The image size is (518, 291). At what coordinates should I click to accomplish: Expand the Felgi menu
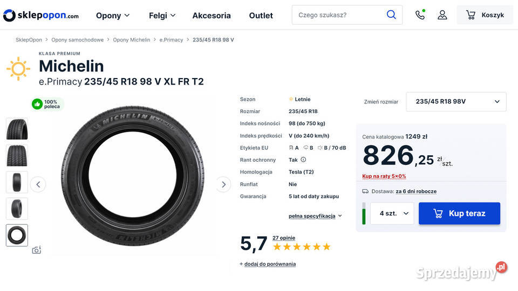pos(162,16)
